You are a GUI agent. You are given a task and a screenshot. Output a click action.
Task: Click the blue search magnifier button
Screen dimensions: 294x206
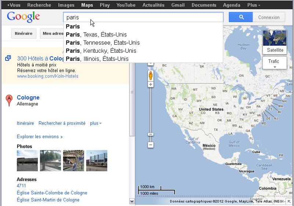coord(241,17)
